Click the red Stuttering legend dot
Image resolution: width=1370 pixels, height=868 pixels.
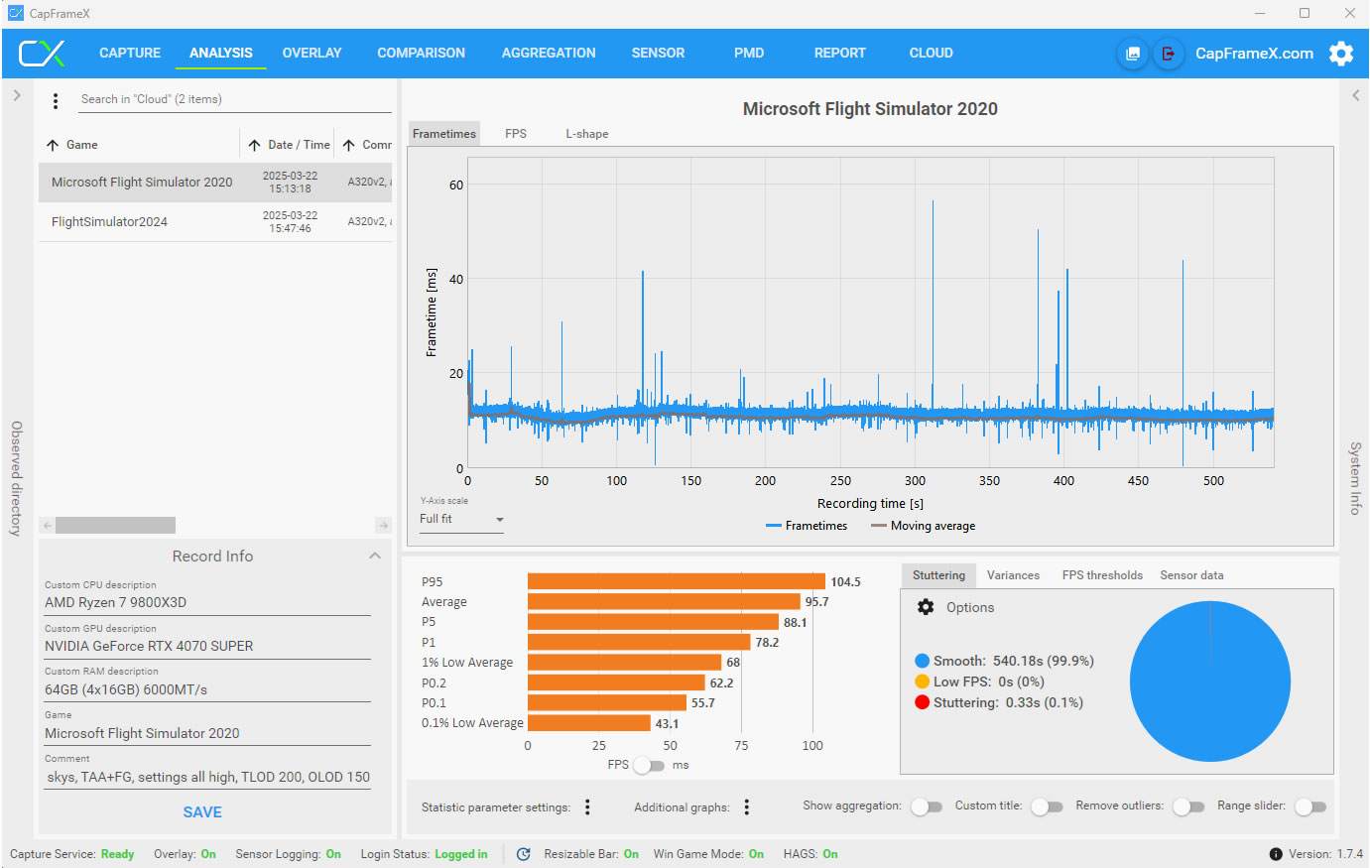[x=923, y=702]
